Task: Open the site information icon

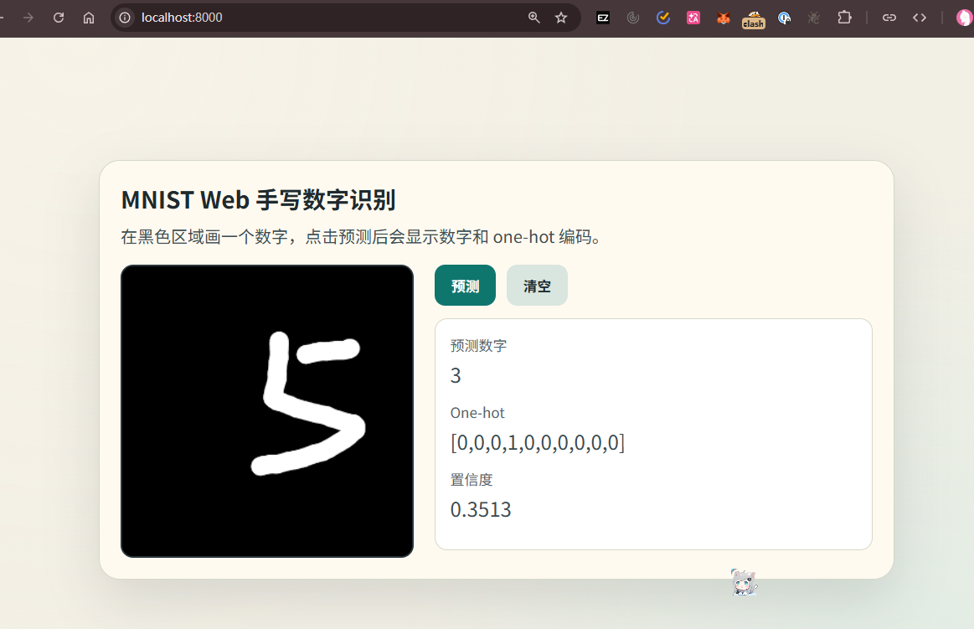Action: (125, 18)
